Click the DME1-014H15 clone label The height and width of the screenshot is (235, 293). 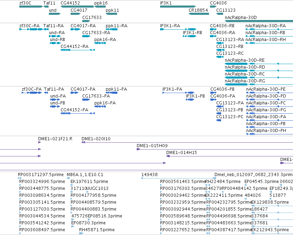tap(182, 153)
